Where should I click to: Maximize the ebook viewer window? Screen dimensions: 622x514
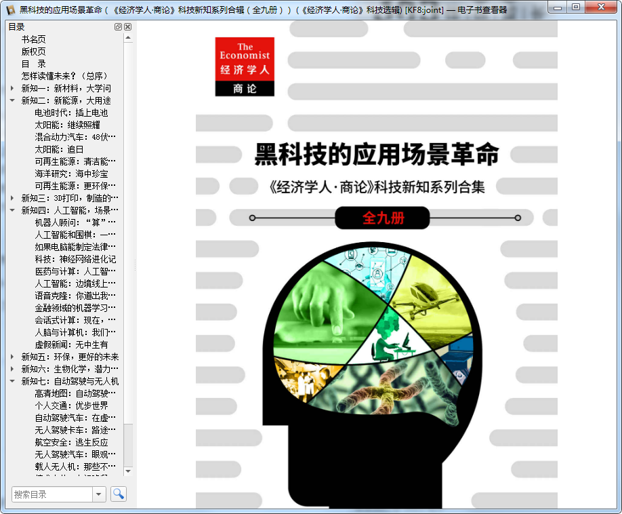click(x=576, y=7)
